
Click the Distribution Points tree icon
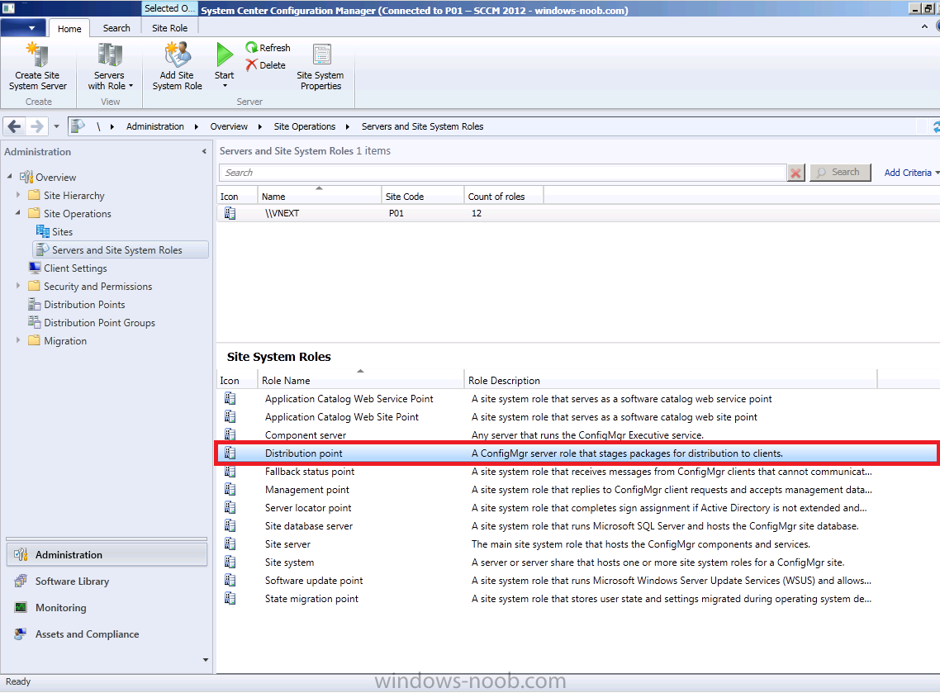pyautogui.click(x=34, y=304)
